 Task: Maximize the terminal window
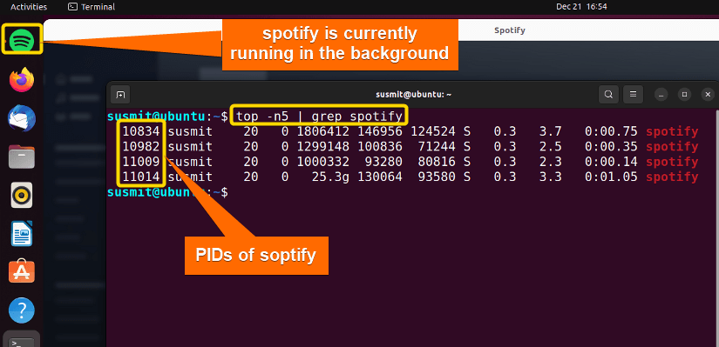(685, 95)
